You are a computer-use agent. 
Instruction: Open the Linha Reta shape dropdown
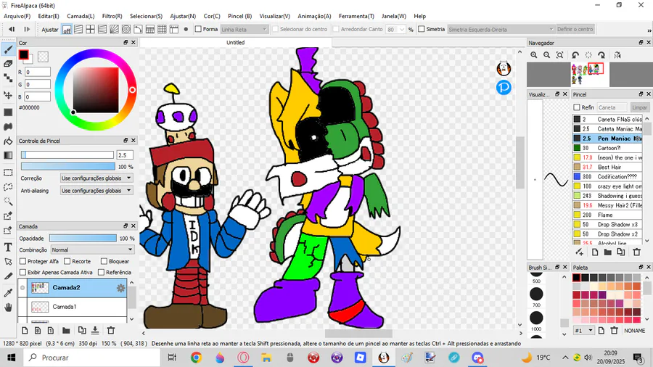tap(244, 29)
